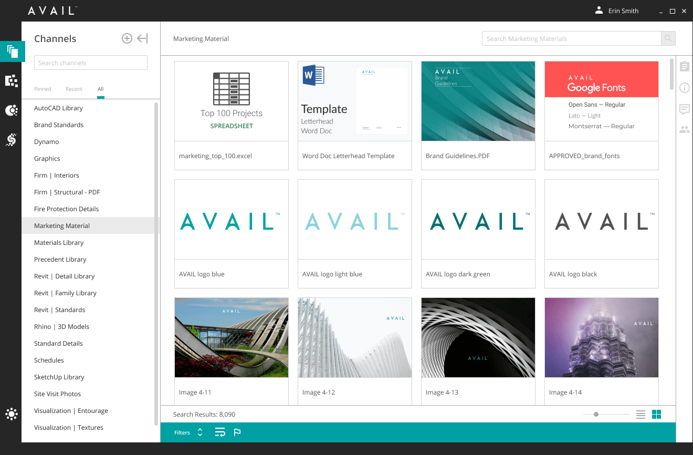Click the fourth sidebar dollar-style icon
Image resolution: width=693 pixels, height=455 pixels.
(x=12, y=139)
